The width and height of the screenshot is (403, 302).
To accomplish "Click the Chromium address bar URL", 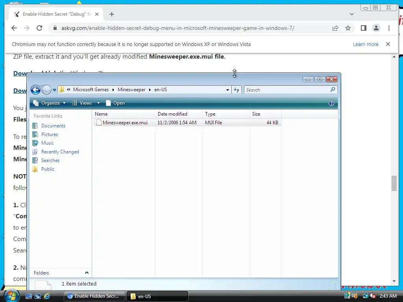I will point(177,28).
